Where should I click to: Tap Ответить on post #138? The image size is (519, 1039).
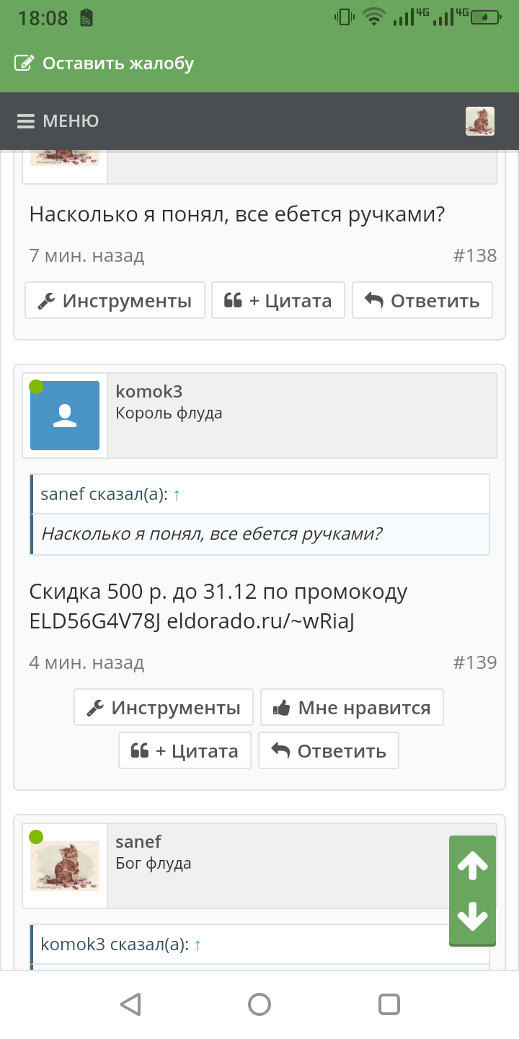pos(422,300)
